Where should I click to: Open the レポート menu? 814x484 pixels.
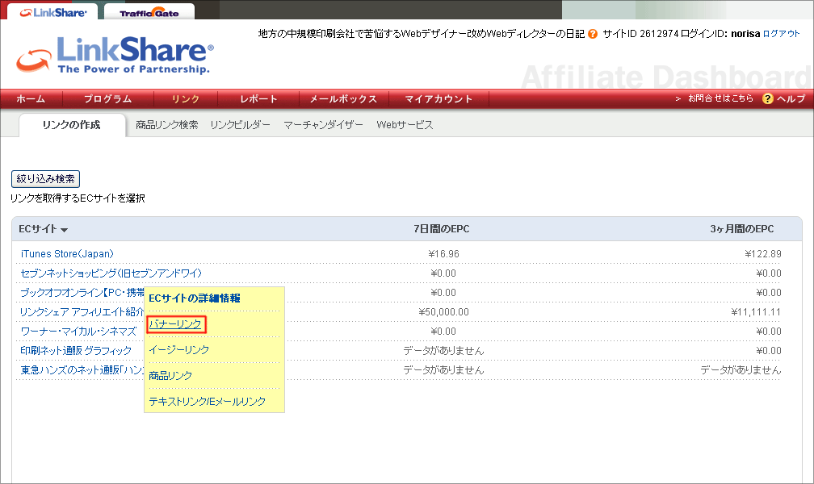[258, 99]
